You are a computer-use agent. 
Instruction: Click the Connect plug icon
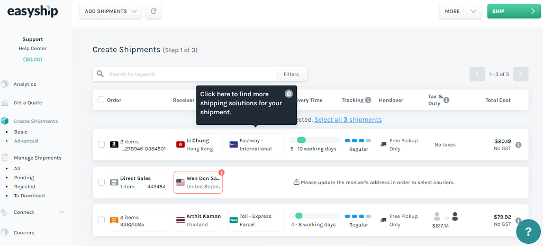coord(5,212)
